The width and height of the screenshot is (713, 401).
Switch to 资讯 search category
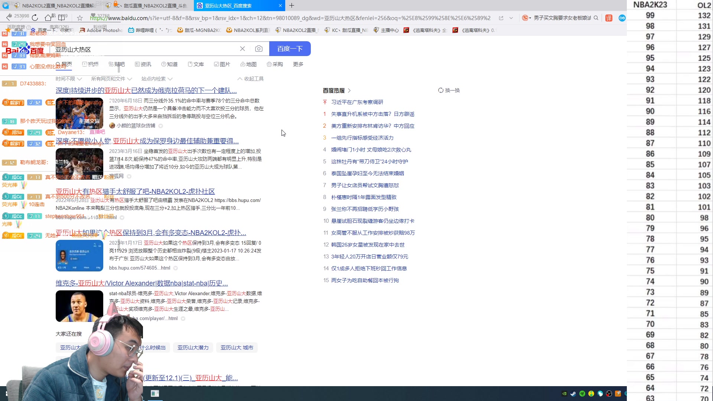pyautogui.click(x=143, y=64)
